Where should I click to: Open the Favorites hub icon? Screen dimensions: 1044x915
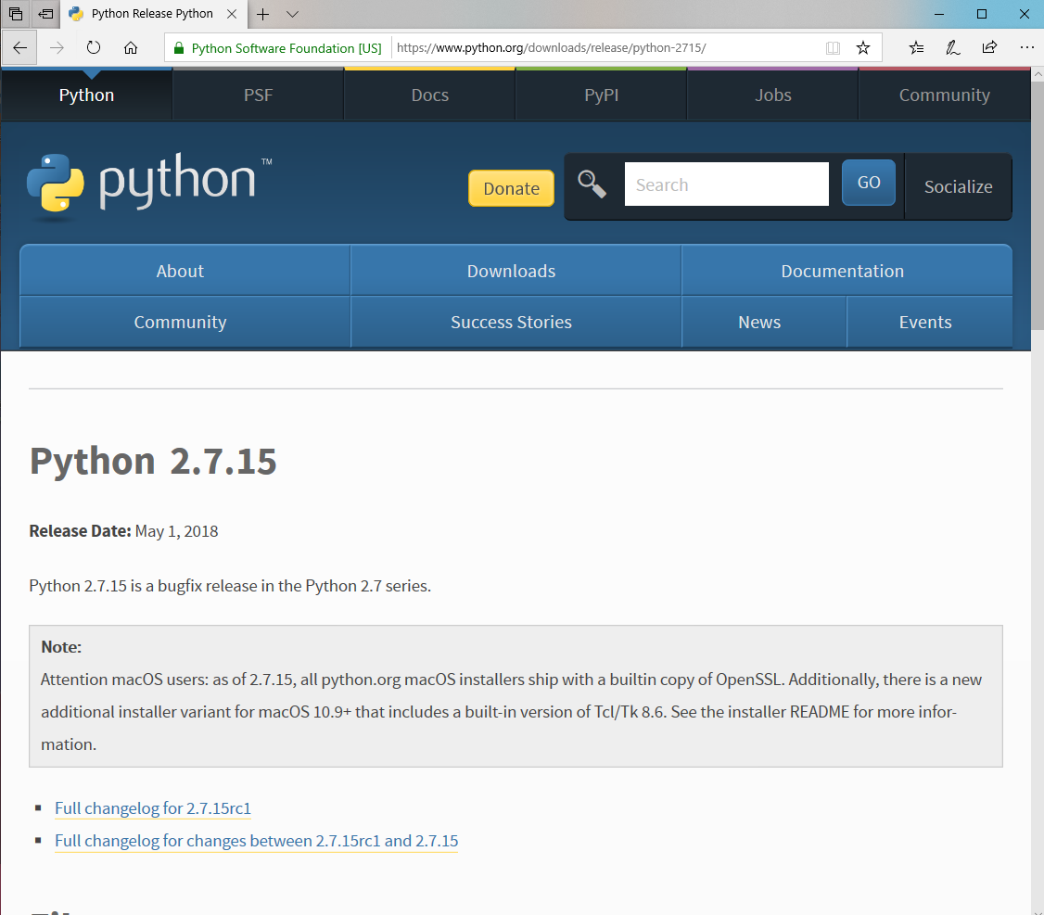click(x=916, y=48)
